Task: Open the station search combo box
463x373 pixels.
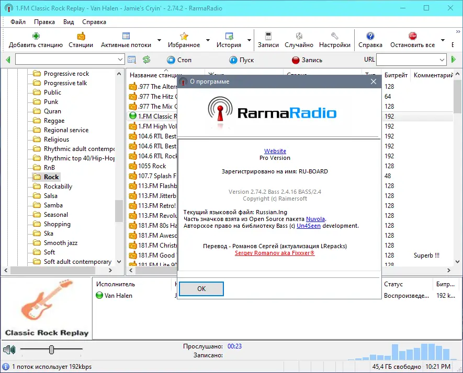Action: click(70, 60)
